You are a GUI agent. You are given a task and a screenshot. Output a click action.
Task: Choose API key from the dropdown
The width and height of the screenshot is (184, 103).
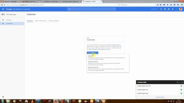pyautogui.click(x=108, y=58)
